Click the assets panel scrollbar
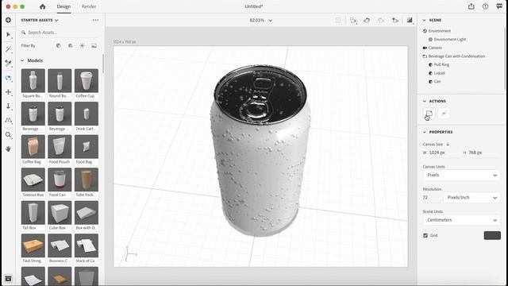This screenshot has height=286, width=508. click(103, 64)
